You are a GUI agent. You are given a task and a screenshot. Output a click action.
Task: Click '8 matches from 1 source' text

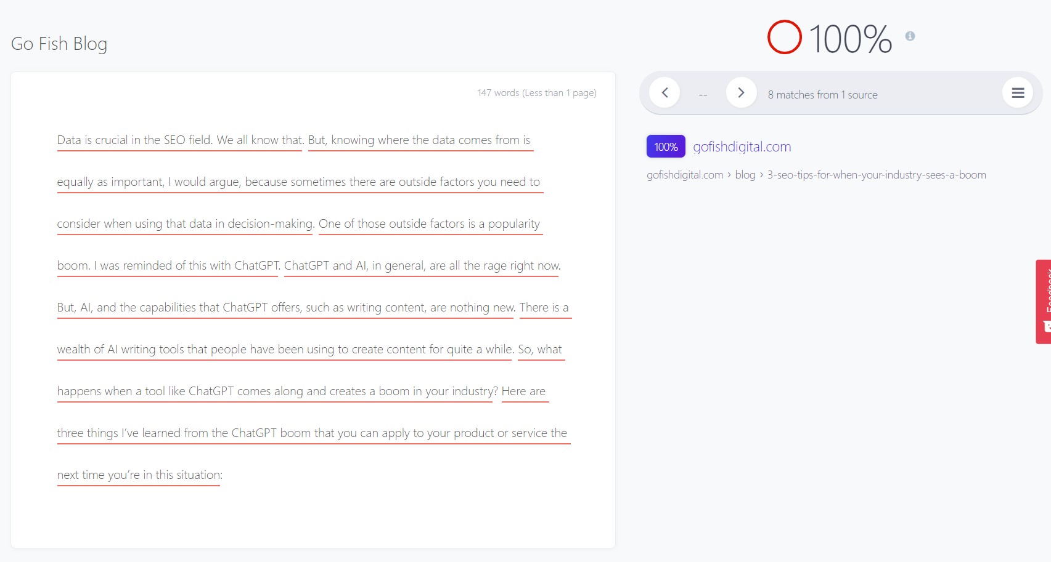click(822, 95)
